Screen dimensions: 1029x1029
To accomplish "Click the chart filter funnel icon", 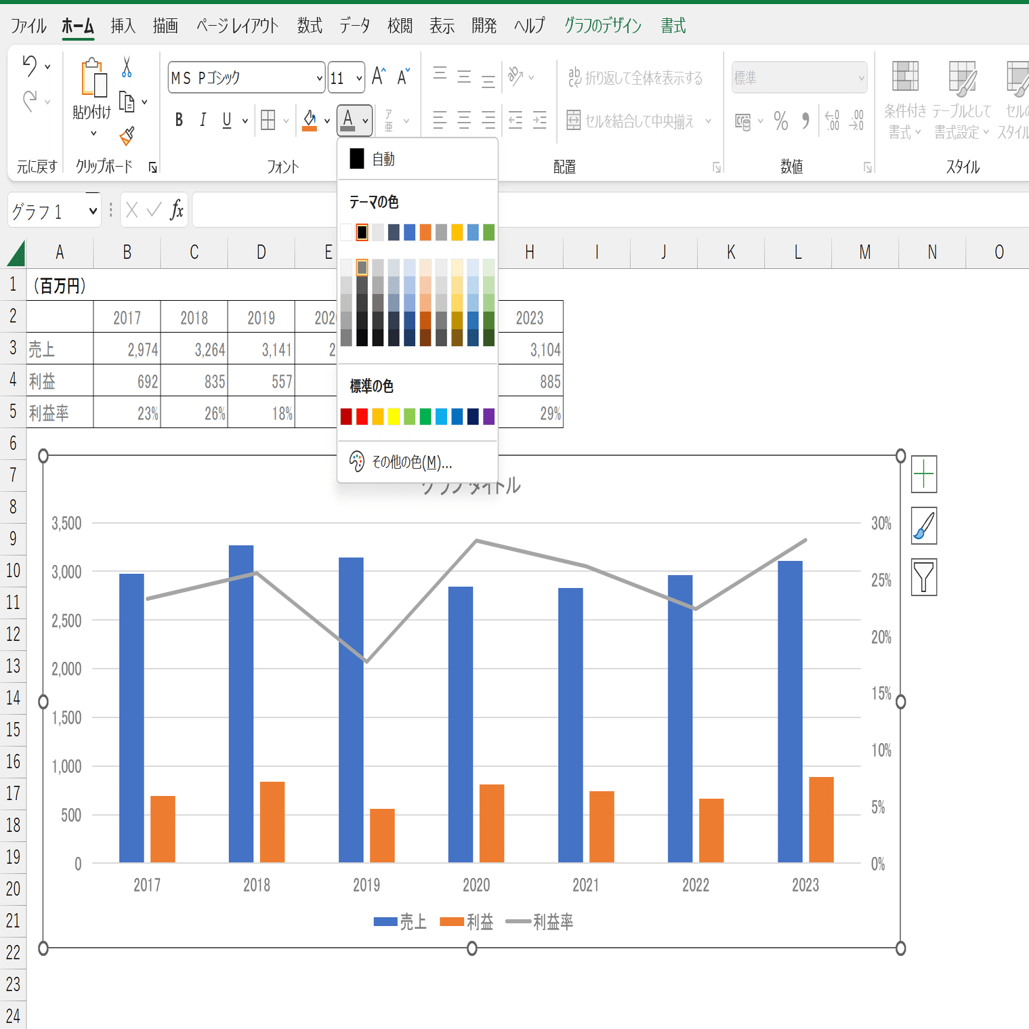I will pos(924,577).
